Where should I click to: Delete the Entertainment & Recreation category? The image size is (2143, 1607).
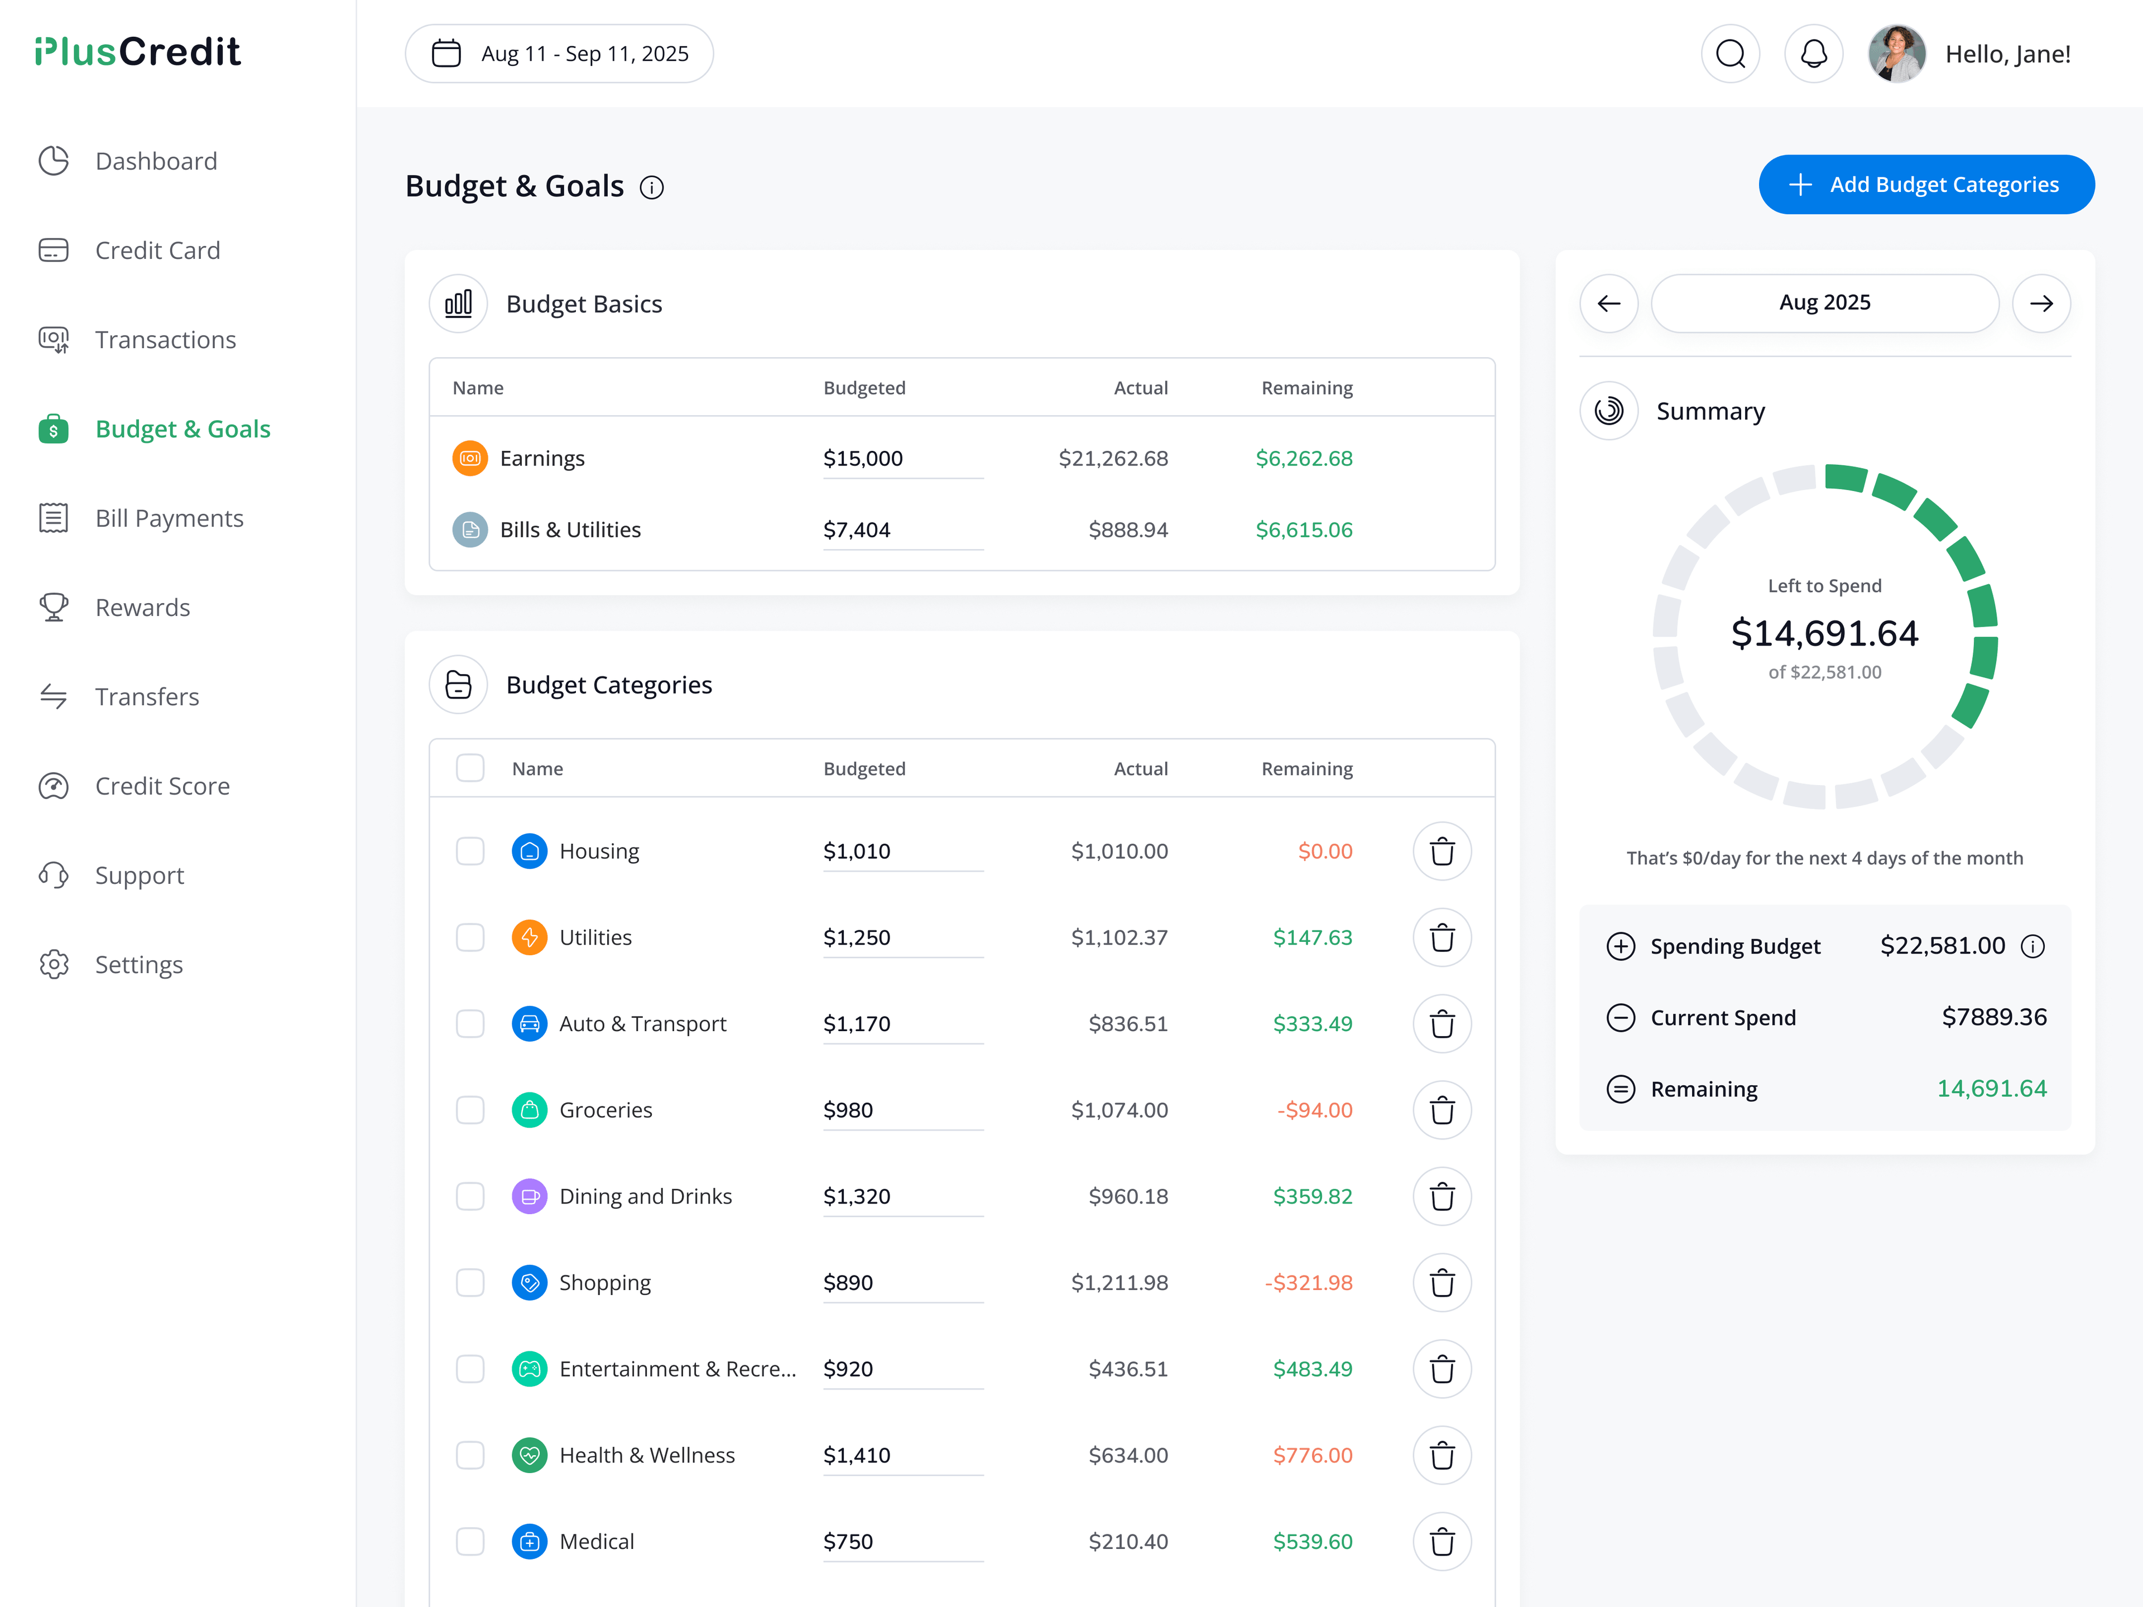click(x=1442, y=1369)
